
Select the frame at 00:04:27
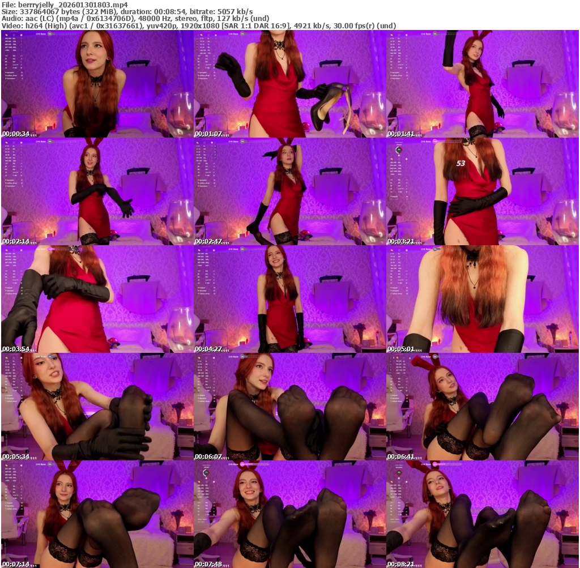(289, 299)
